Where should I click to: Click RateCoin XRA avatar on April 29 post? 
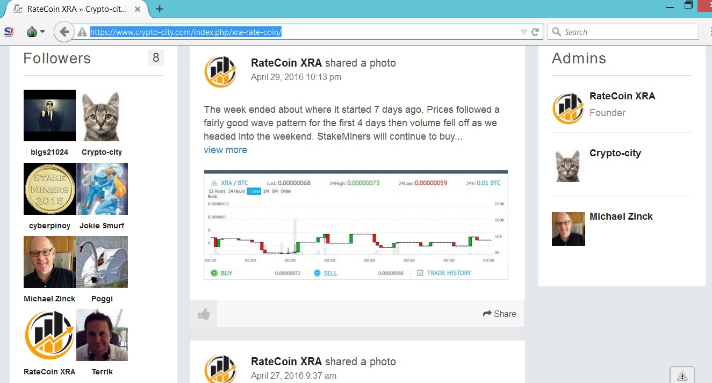[220, 71]
